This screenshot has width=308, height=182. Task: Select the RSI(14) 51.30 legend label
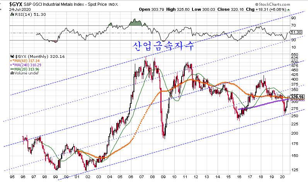(30, 15)
